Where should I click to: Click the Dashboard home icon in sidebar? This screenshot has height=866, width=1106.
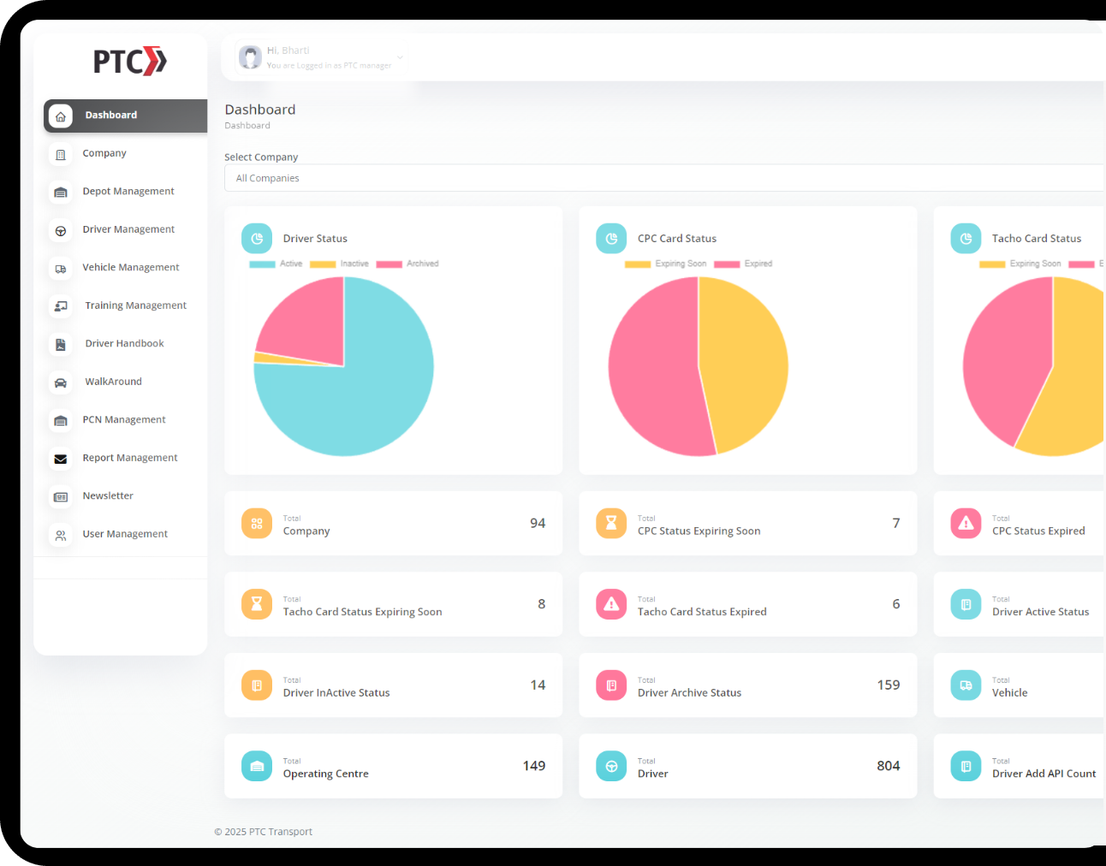[x=61, y=116]
